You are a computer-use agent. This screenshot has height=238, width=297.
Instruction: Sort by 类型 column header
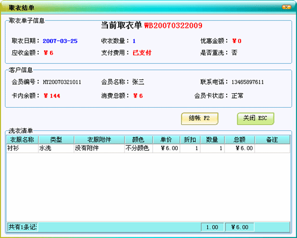click(56, 140)
